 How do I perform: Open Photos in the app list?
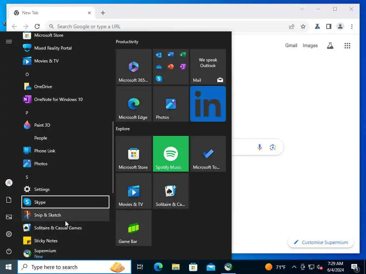tap(65, 163)
